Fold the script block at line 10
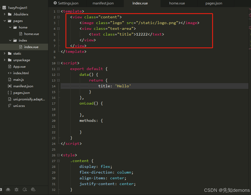This screenshot has width=251, height=195. [x=58, y=63]
